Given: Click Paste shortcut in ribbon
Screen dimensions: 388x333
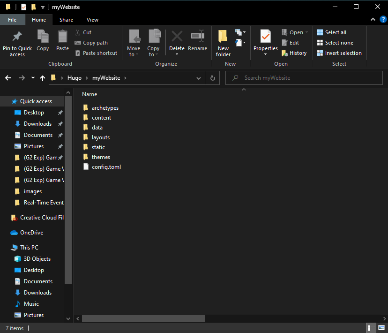Looking at the screenshot, I should [96, 53].
